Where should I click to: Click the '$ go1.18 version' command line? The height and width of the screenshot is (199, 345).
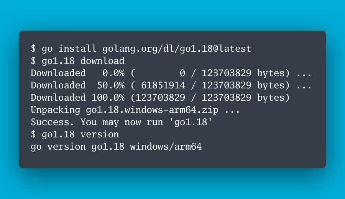pos(75,135)
